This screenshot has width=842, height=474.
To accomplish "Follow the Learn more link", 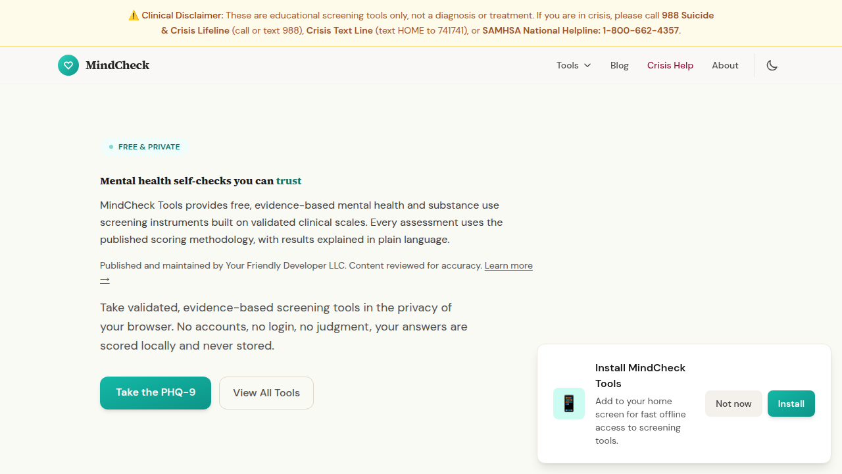I will click(508, 265).
